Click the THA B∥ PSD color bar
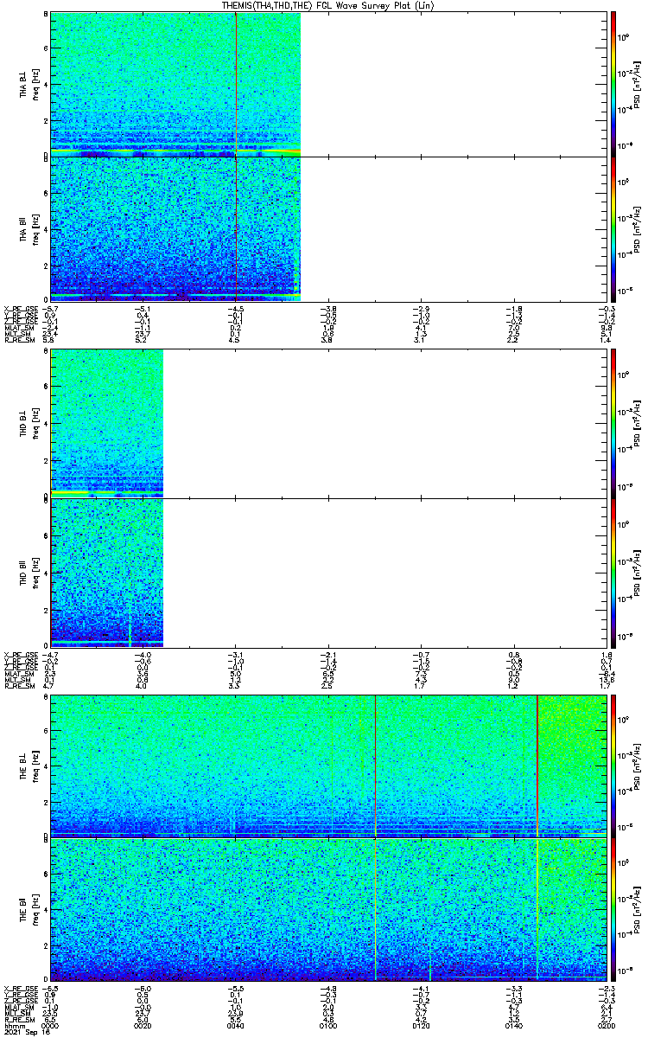This screenshot has width=648, height=1038. (x=613, y=228)
